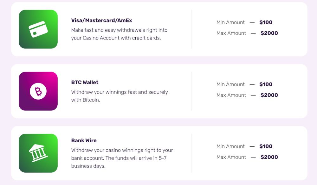Click the green credit card icon
The image size is (317, 185).
38,29
